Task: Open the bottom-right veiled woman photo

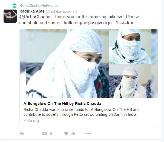Action: (130, 81)
